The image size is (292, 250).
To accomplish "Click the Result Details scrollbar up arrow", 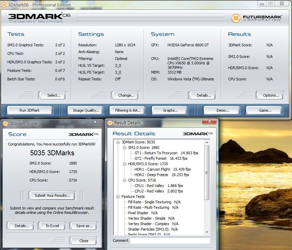I will click(x=207, y=142).
